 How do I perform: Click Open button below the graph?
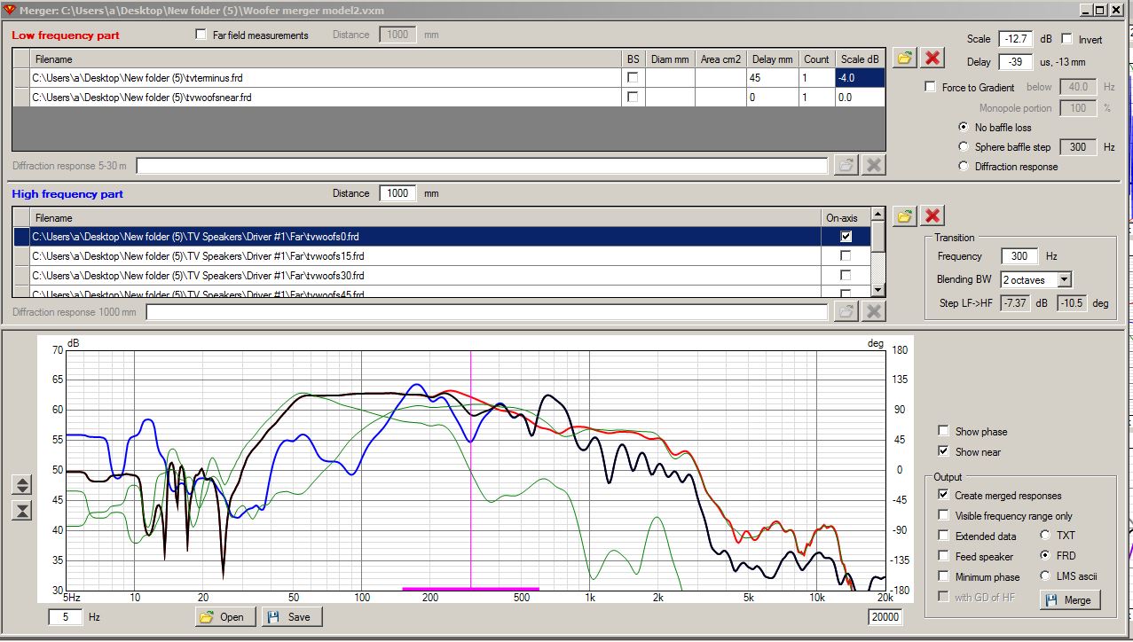(x=225, y=617)
